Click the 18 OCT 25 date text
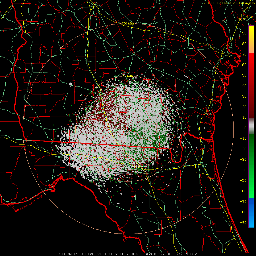 [x=170, y=254]
